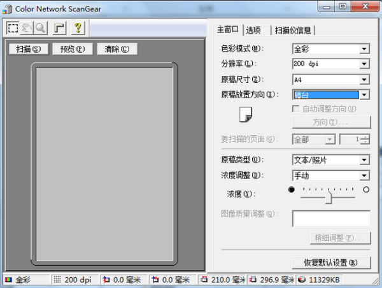Viewport: 382px width, 288px height.
Task: Click the 方向(T)... button
Action: (x=331, y=122)
